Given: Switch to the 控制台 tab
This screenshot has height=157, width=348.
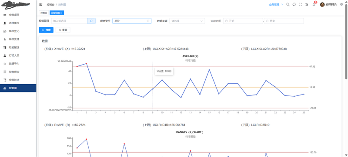Looking at the screenshot, I should [x=44, y=13].
